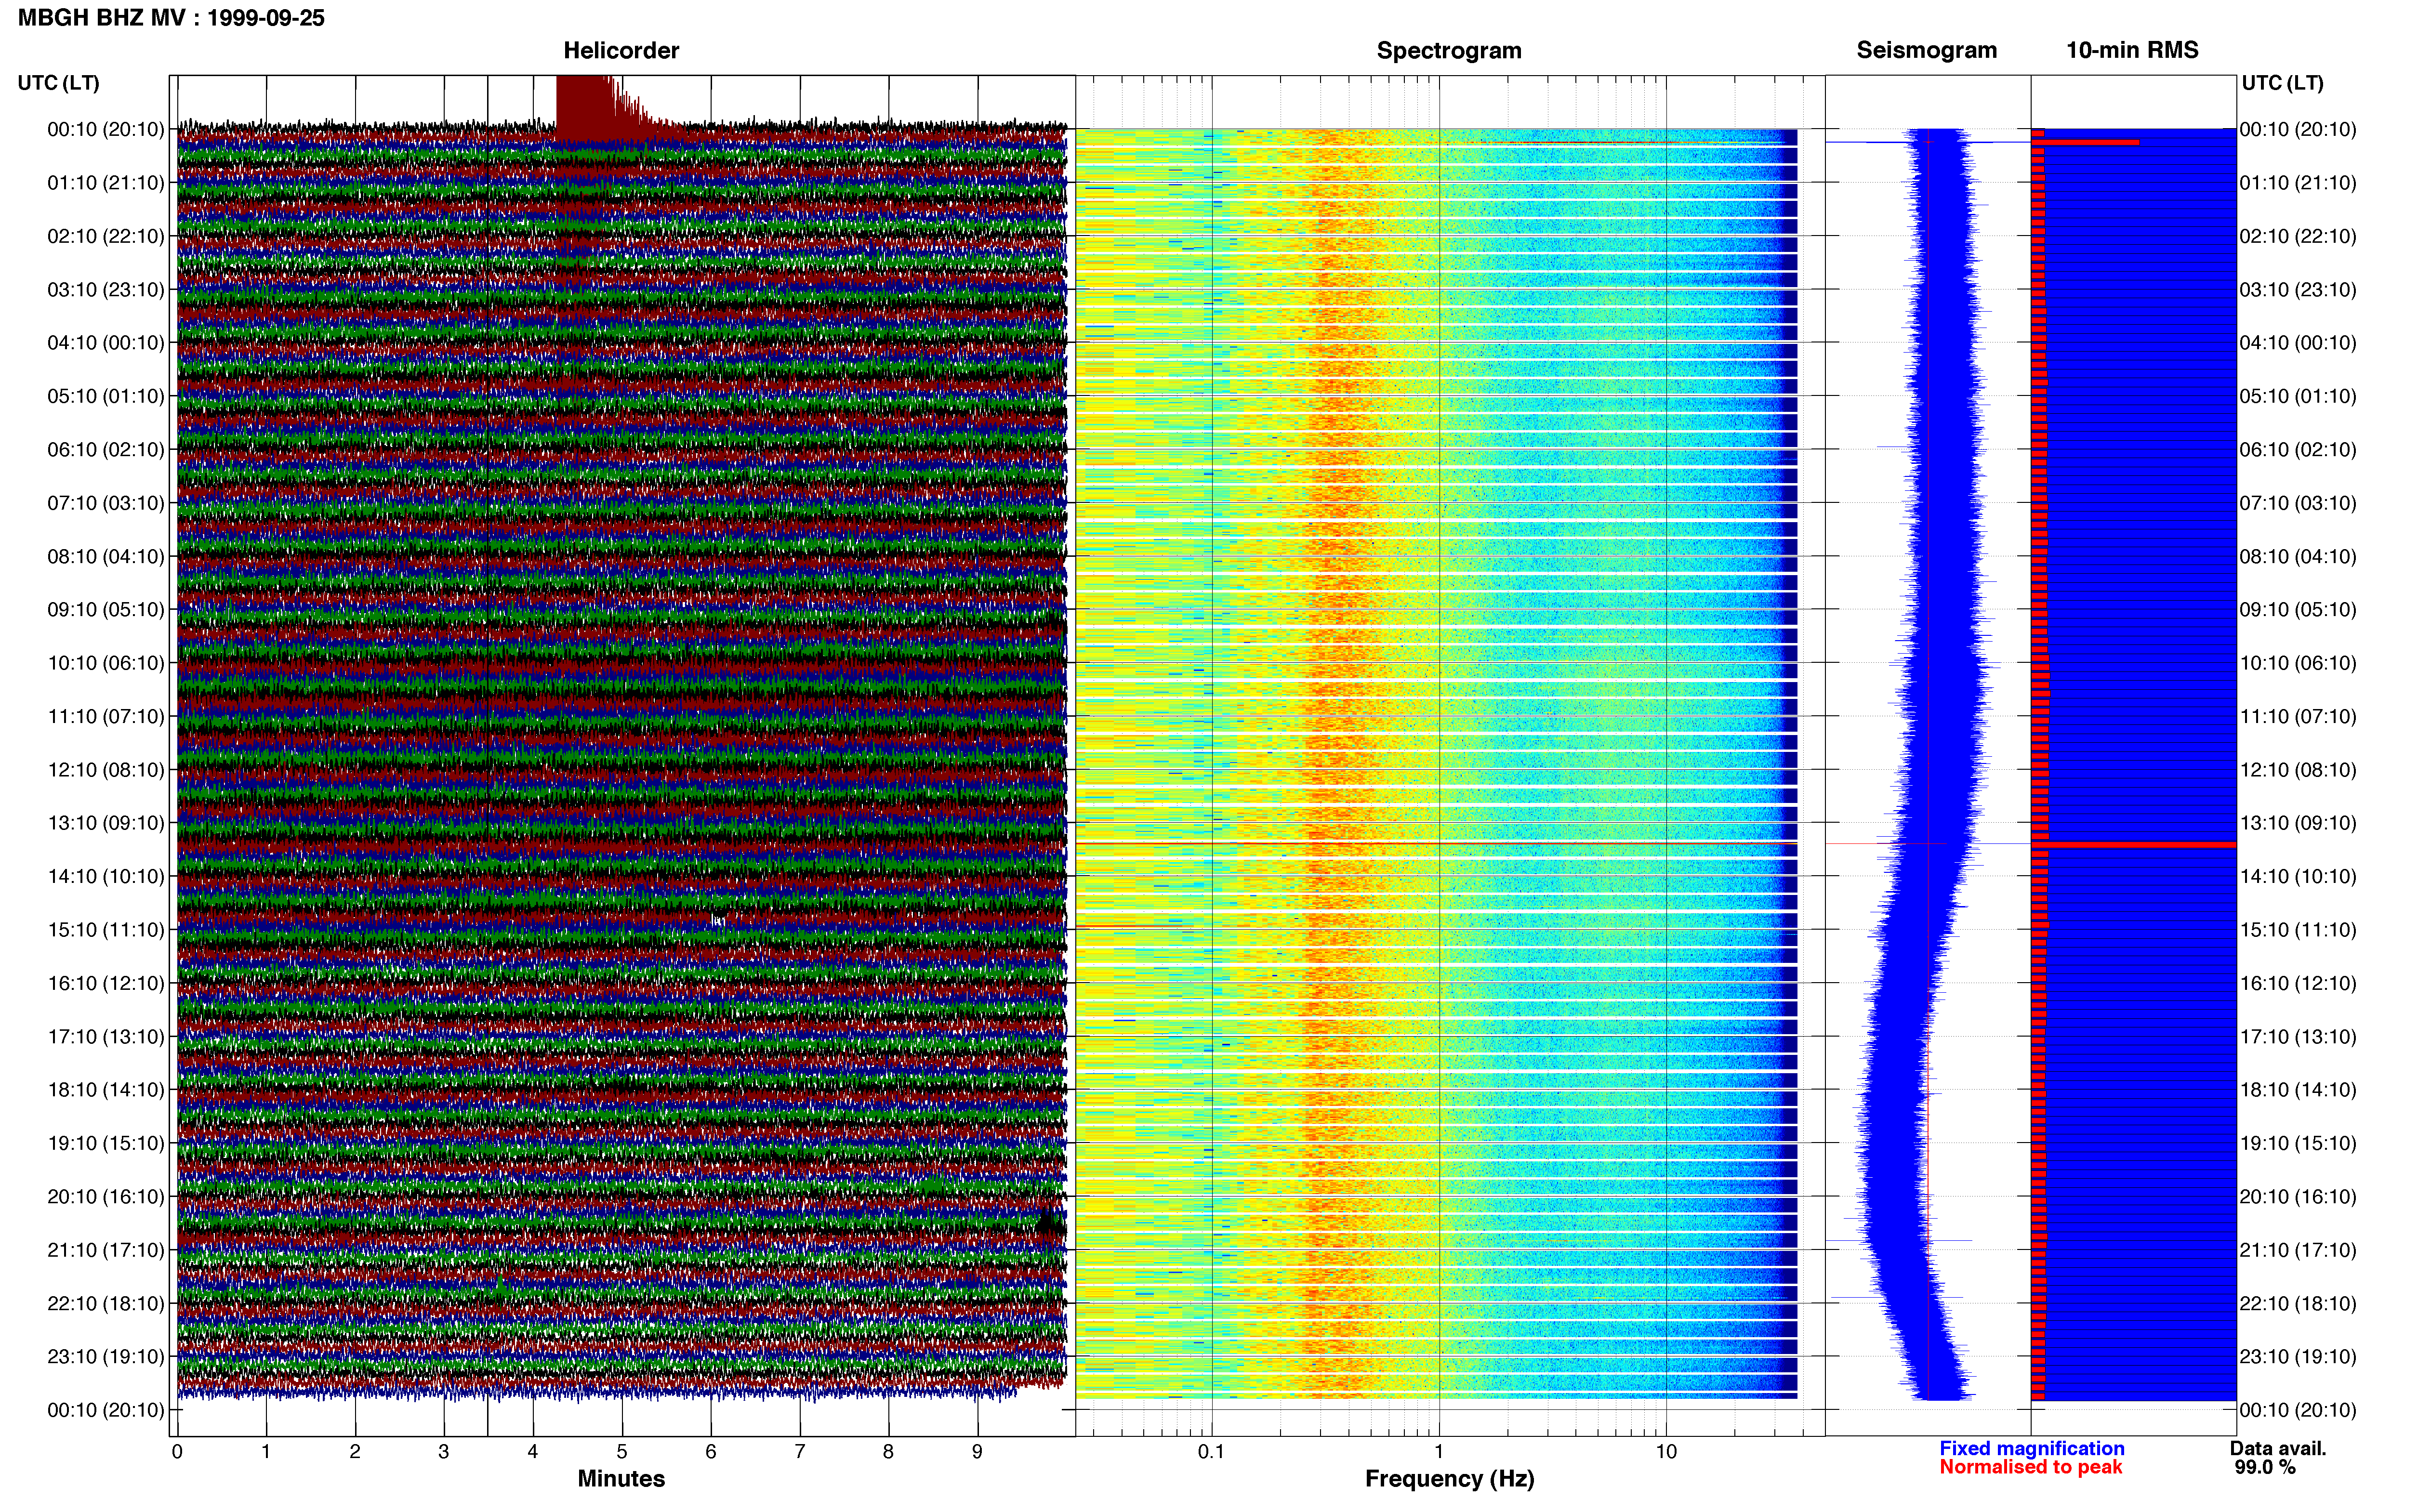Click the blue Fixed magnification legend text
This screenshot has width=2418, height=1512.
(x=2031, y=1448)
